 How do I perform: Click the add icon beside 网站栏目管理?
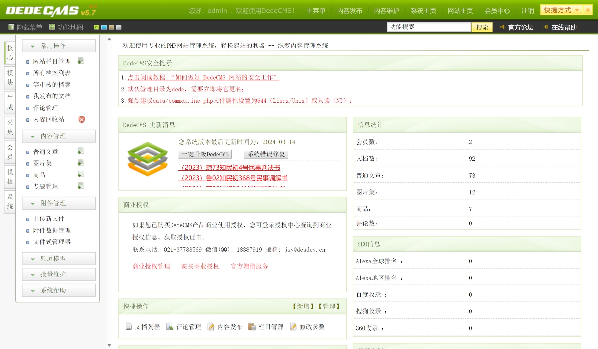click(81, 61)
